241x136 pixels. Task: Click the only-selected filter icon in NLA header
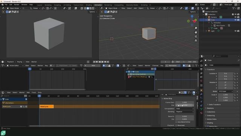(180, 93)
